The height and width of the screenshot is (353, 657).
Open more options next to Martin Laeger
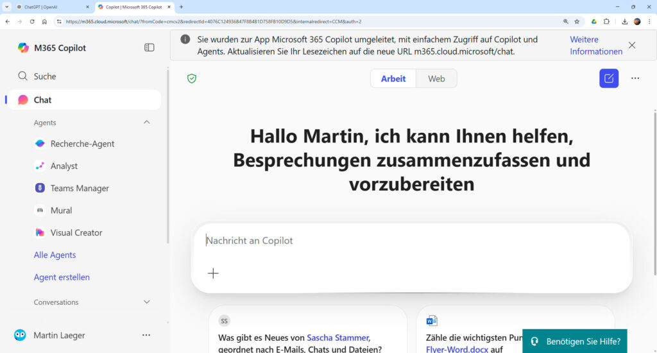click(146, 335)
